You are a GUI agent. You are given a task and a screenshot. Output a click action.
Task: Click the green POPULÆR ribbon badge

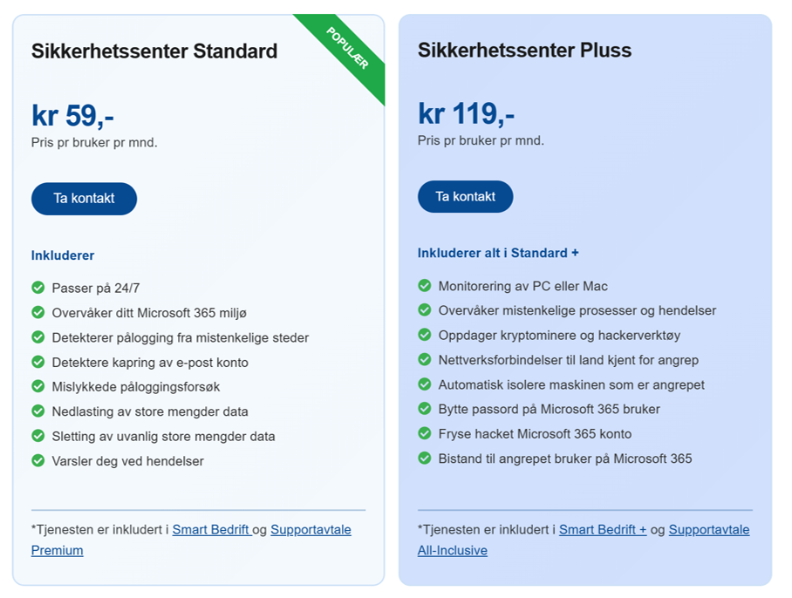point(349,49)
